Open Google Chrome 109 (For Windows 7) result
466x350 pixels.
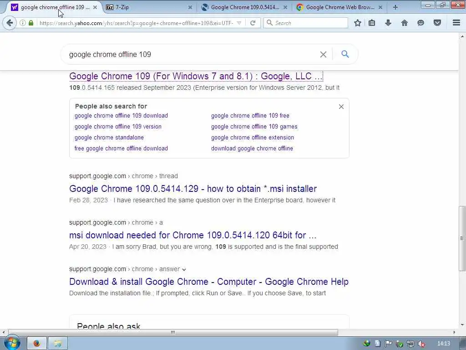pos(196,76)
